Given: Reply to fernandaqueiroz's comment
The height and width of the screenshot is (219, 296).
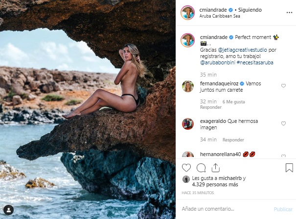Looking at the screenshot, I should pos(211,107).
